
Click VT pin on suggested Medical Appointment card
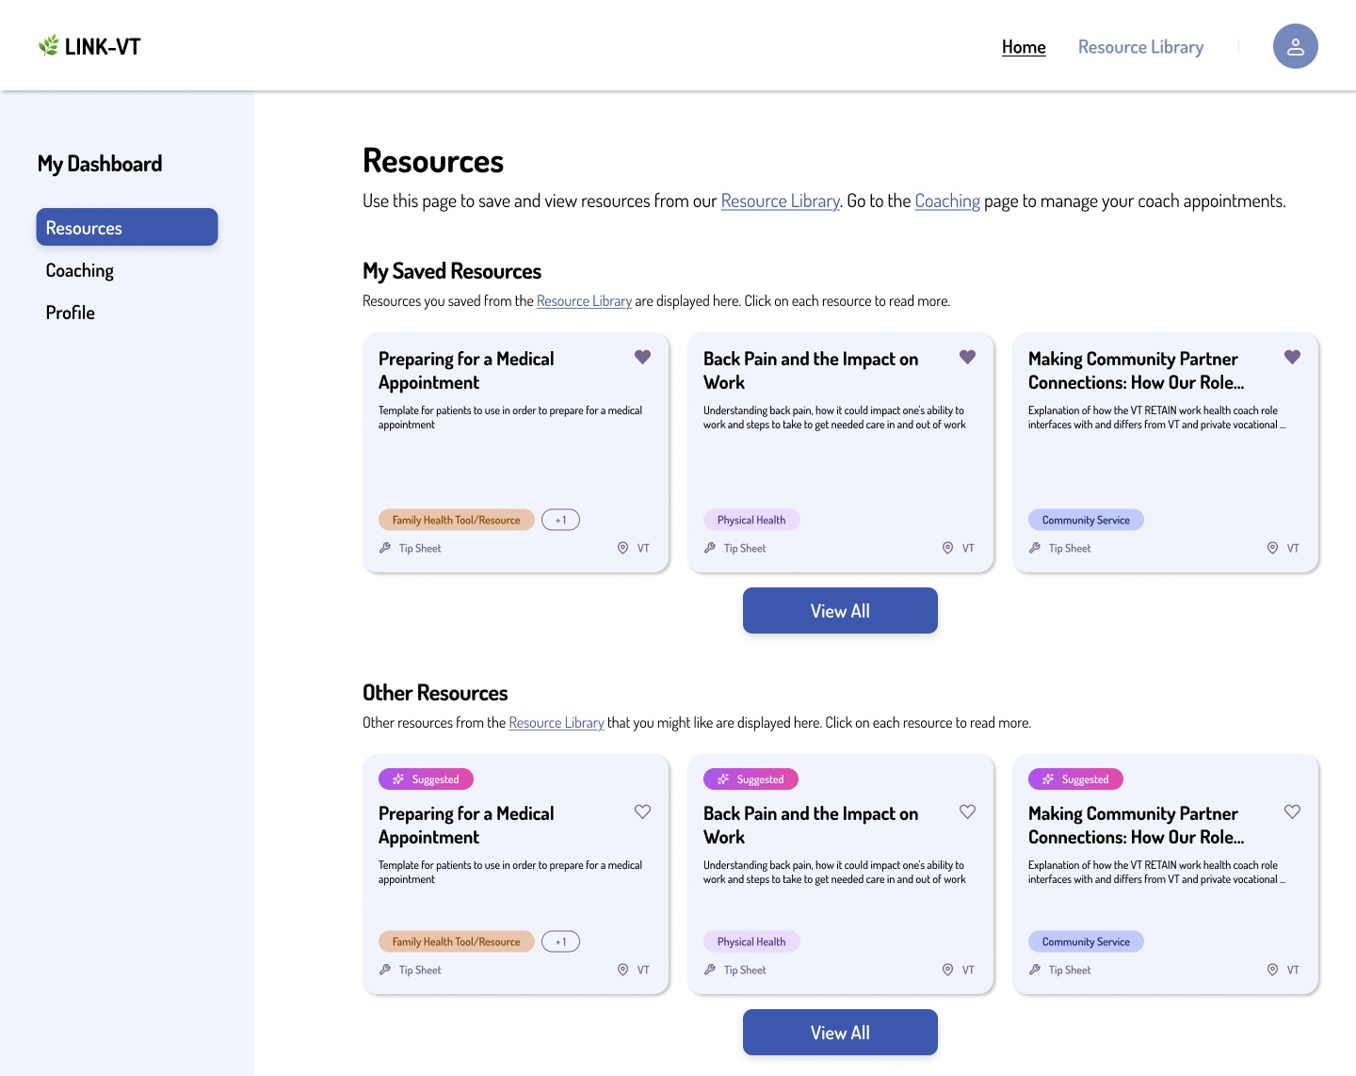coord(622,970)
